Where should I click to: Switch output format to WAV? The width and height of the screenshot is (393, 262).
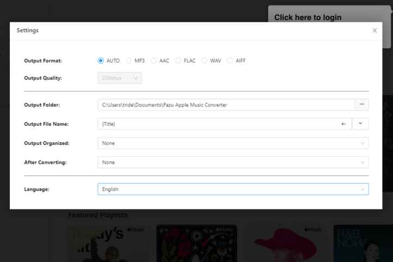tap(205, 61)
